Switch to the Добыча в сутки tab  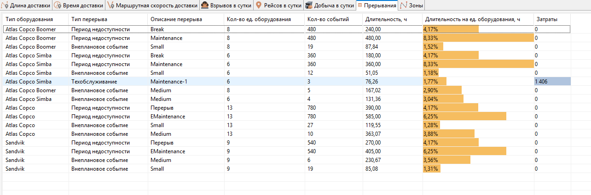pos(330,6)
